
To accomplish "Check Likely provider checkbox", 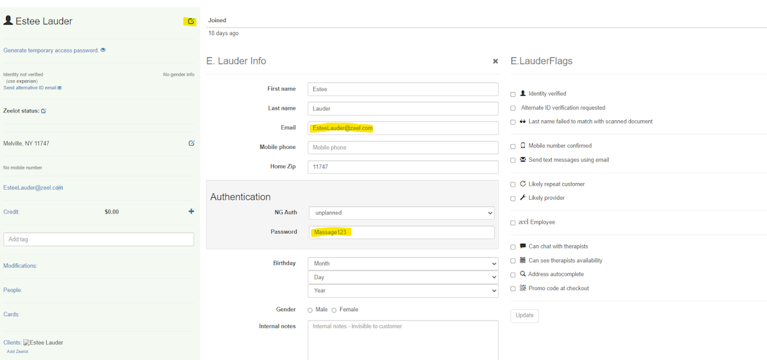I will [x=513, y=199].
